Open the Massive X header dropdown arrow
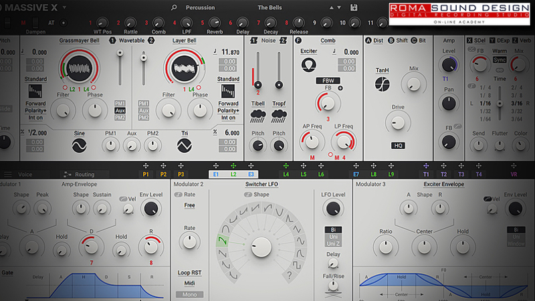 64,7
